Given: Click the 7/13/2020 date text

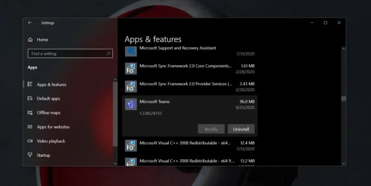Looking at the screenshot, I should (x=245, y=149).
